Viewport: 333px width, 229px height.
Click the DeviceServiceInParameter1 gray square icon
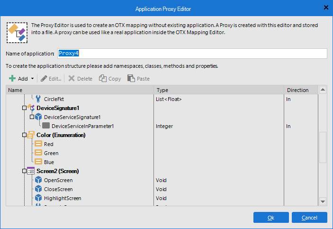46,126
